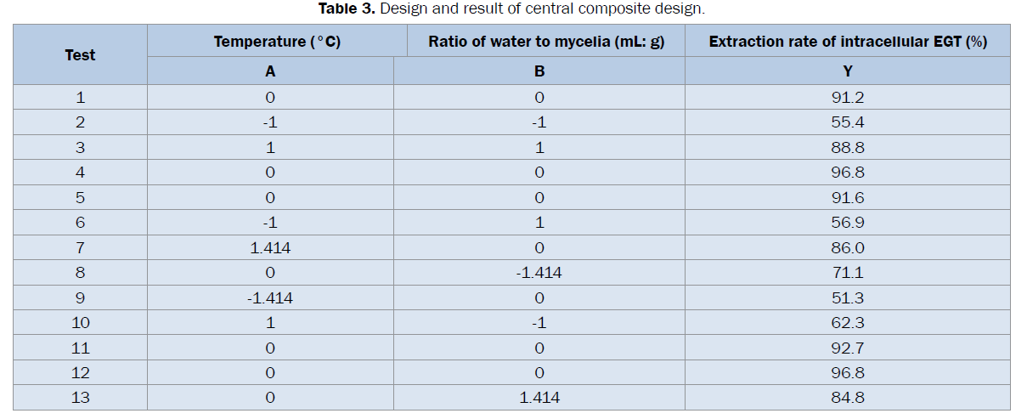1027x419 pixels.
Task: Select the column A subheader cell
Action: (270, 71)
